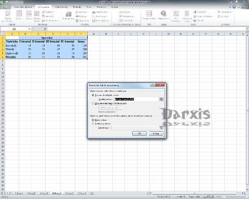Open the Shapes (Kształty) dropdown

[48, 12]
